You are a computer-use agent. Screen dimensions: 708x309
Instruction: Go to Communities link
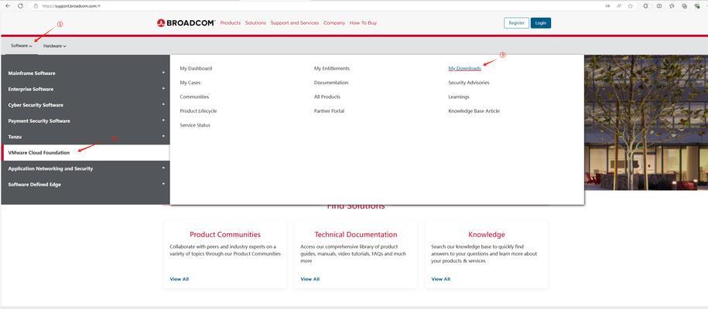(194, 97)
